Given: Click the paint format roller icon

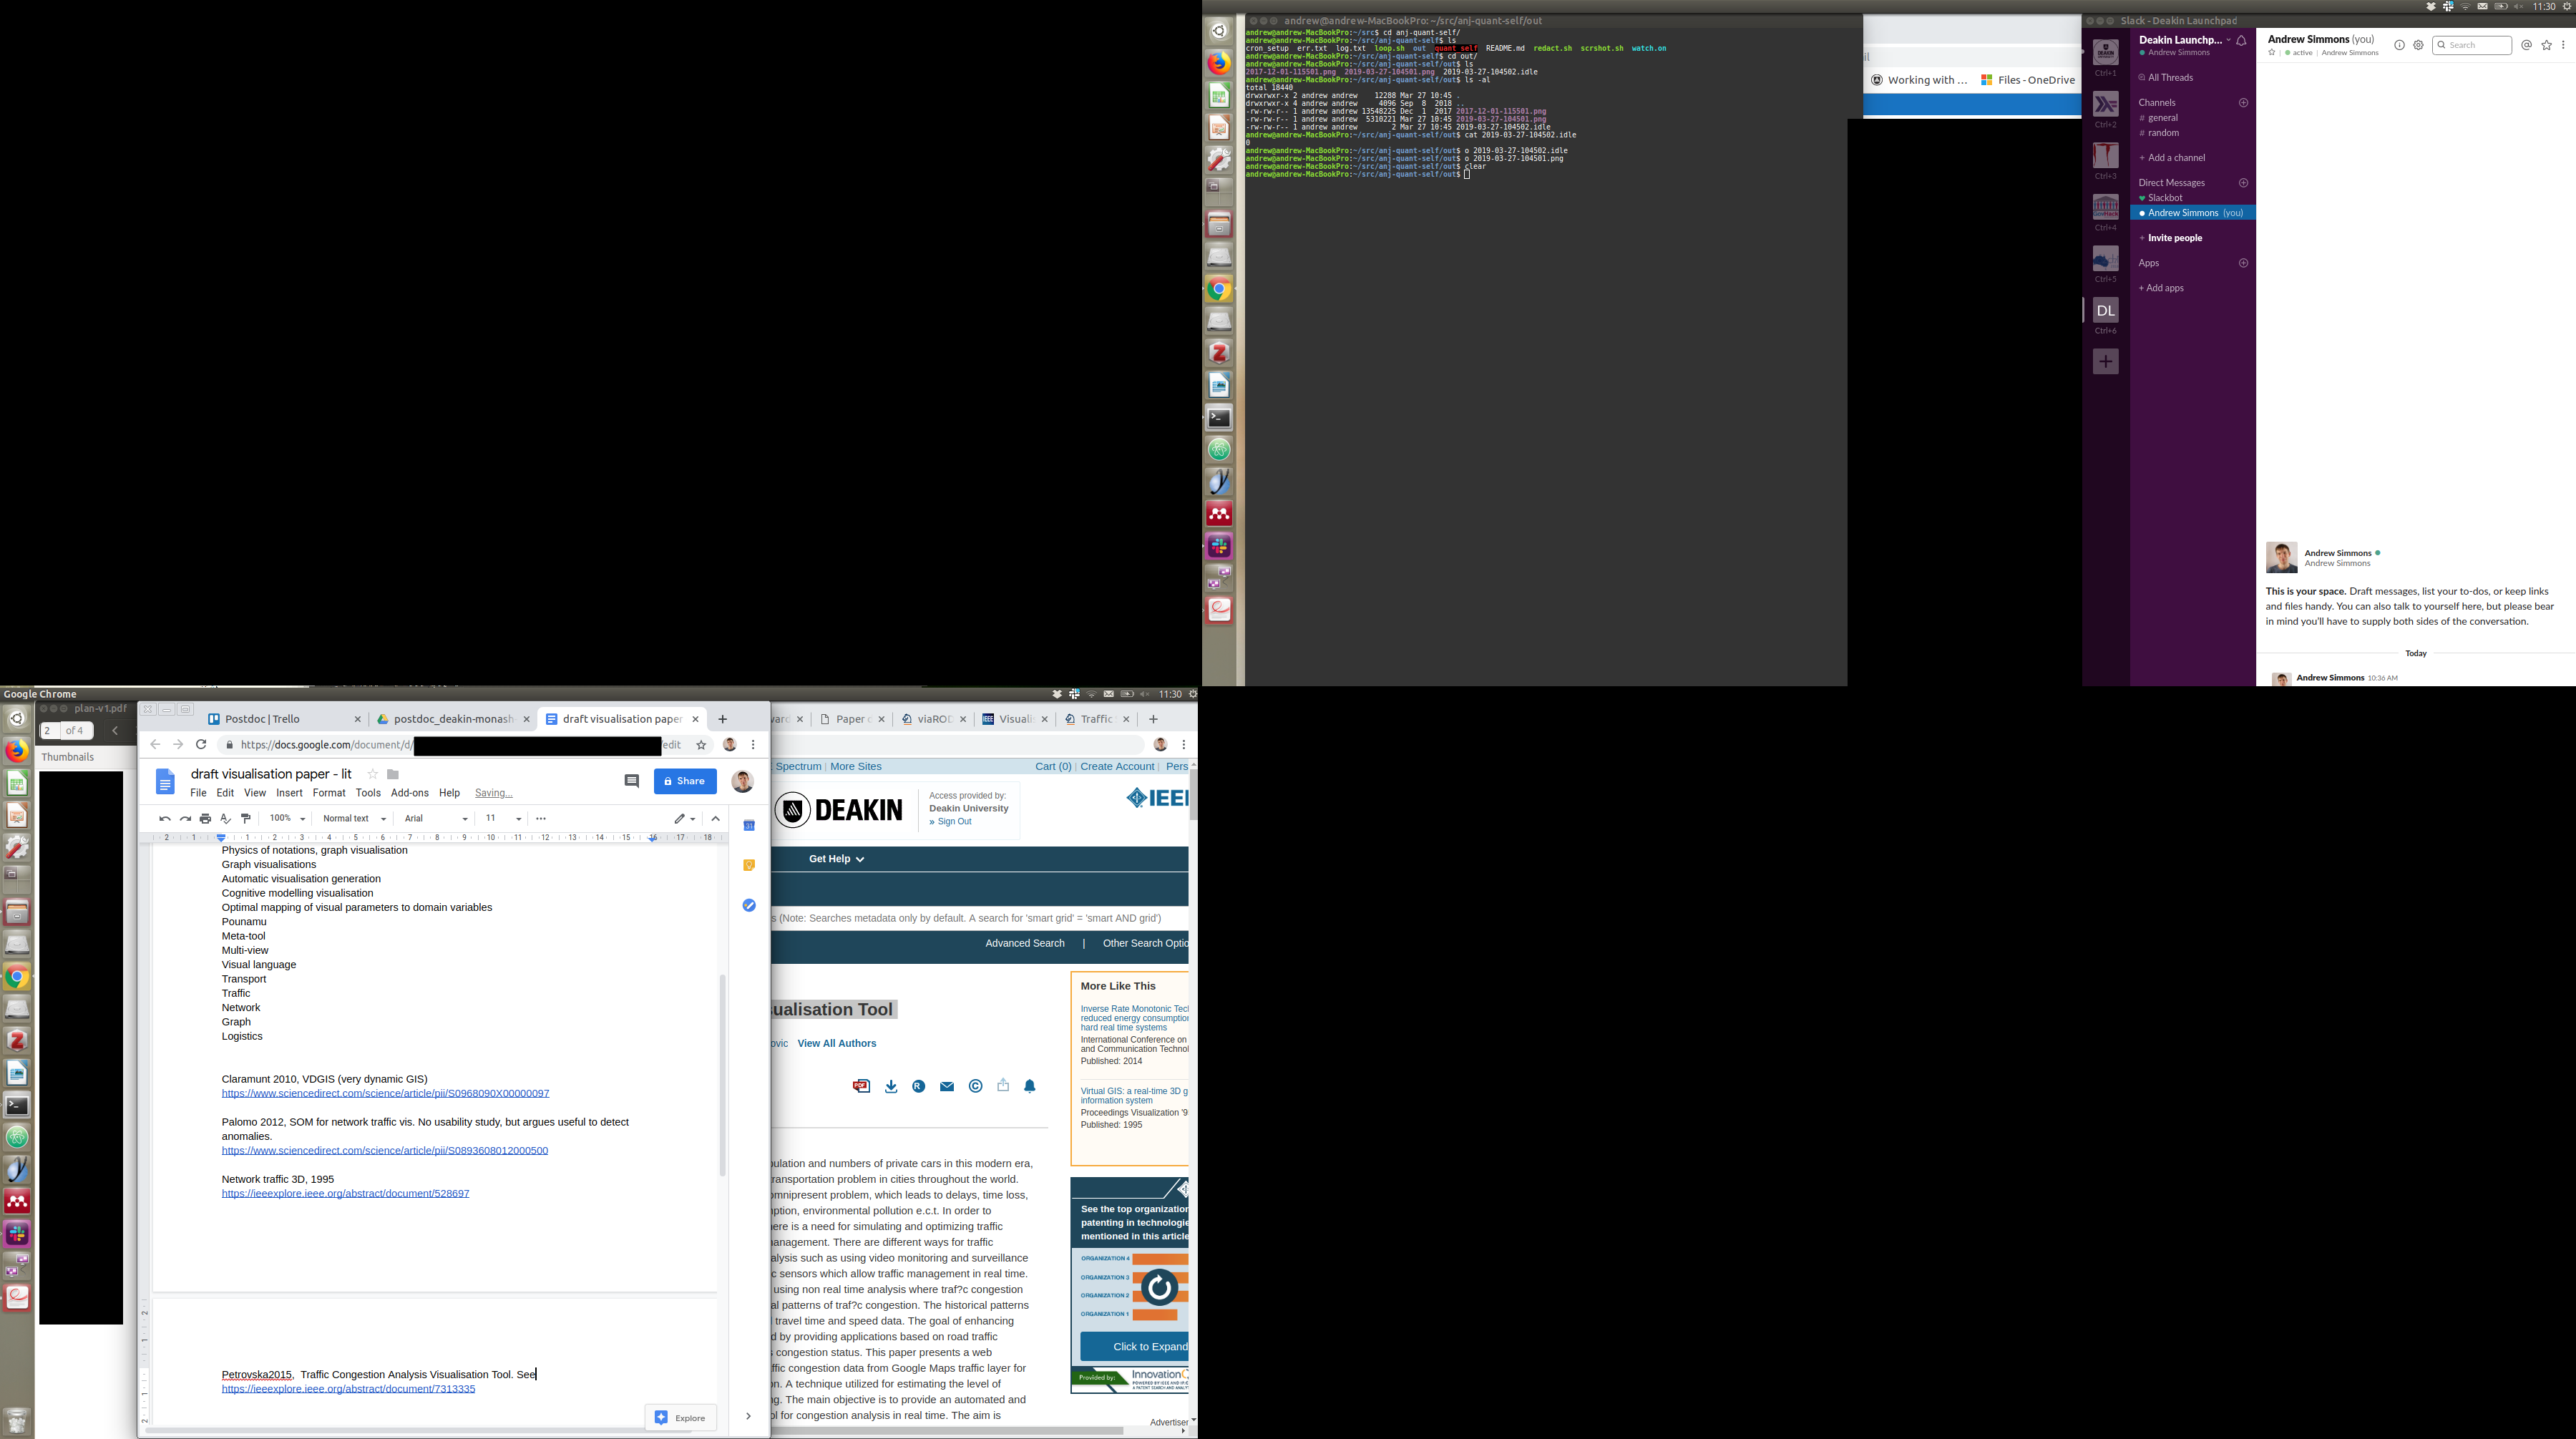Looking at the screenshot, I should pos(246,818).
